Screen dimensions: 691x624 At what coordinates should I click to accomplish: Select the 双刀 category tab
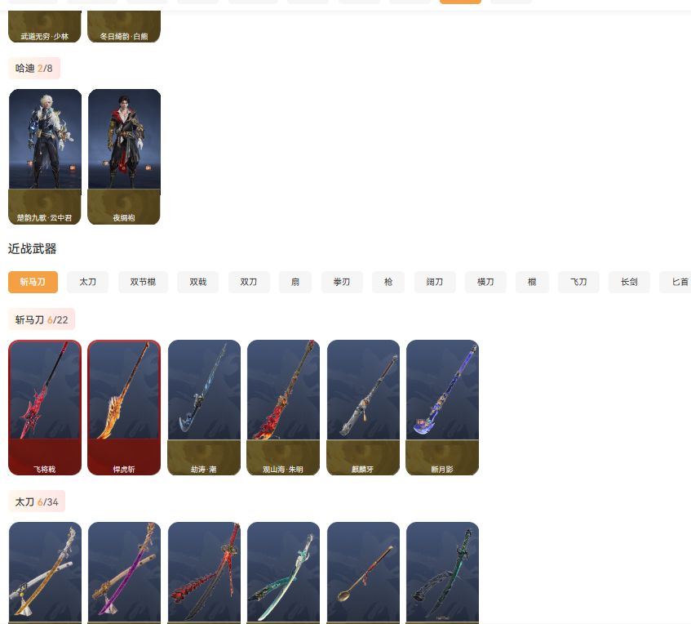click(249, 282)
